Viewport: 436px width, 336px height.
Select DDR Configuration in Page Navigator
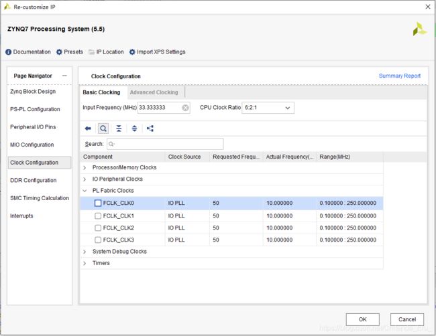34,180
